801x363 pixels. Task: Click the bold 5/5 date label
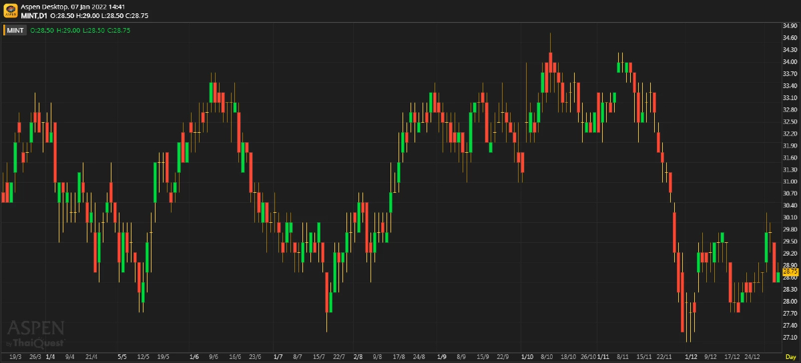pos(121,357)
